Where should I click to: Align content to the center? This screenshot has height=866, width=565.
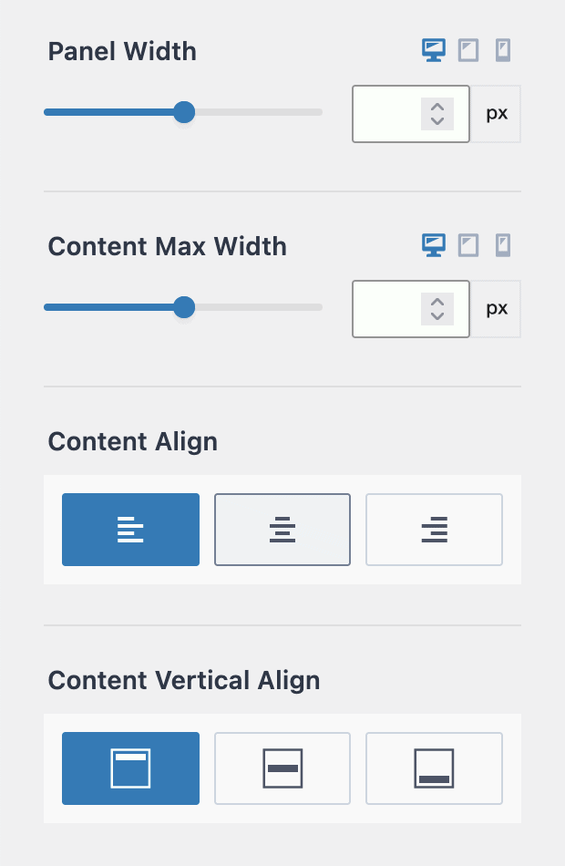282,530
